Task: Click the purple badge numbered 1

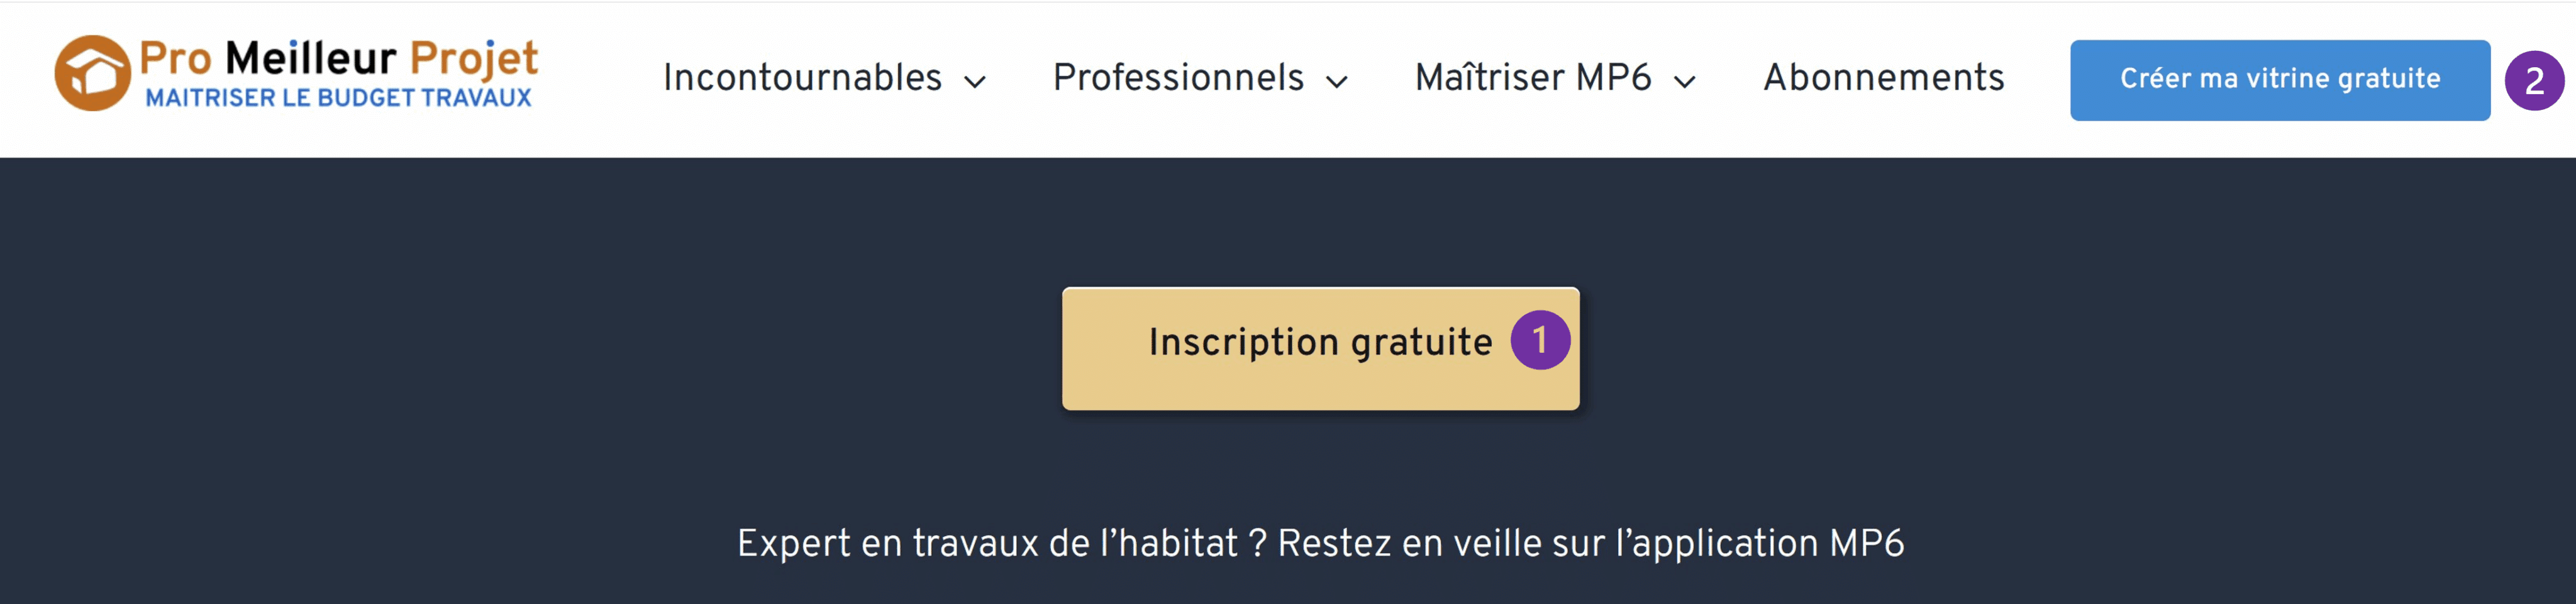Action: [x=1541, y=340]
